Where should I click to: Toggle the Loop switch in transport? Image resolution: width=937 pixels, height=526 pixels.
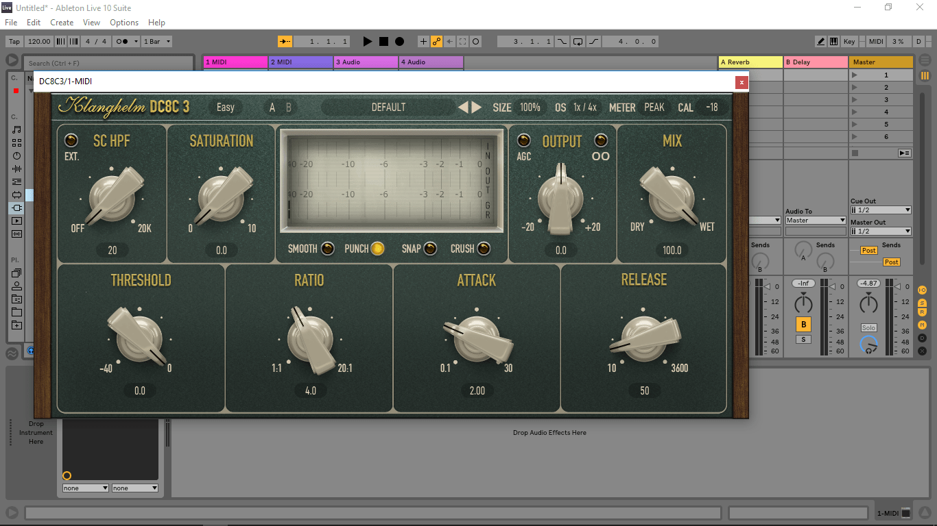(x=578, y=42)
